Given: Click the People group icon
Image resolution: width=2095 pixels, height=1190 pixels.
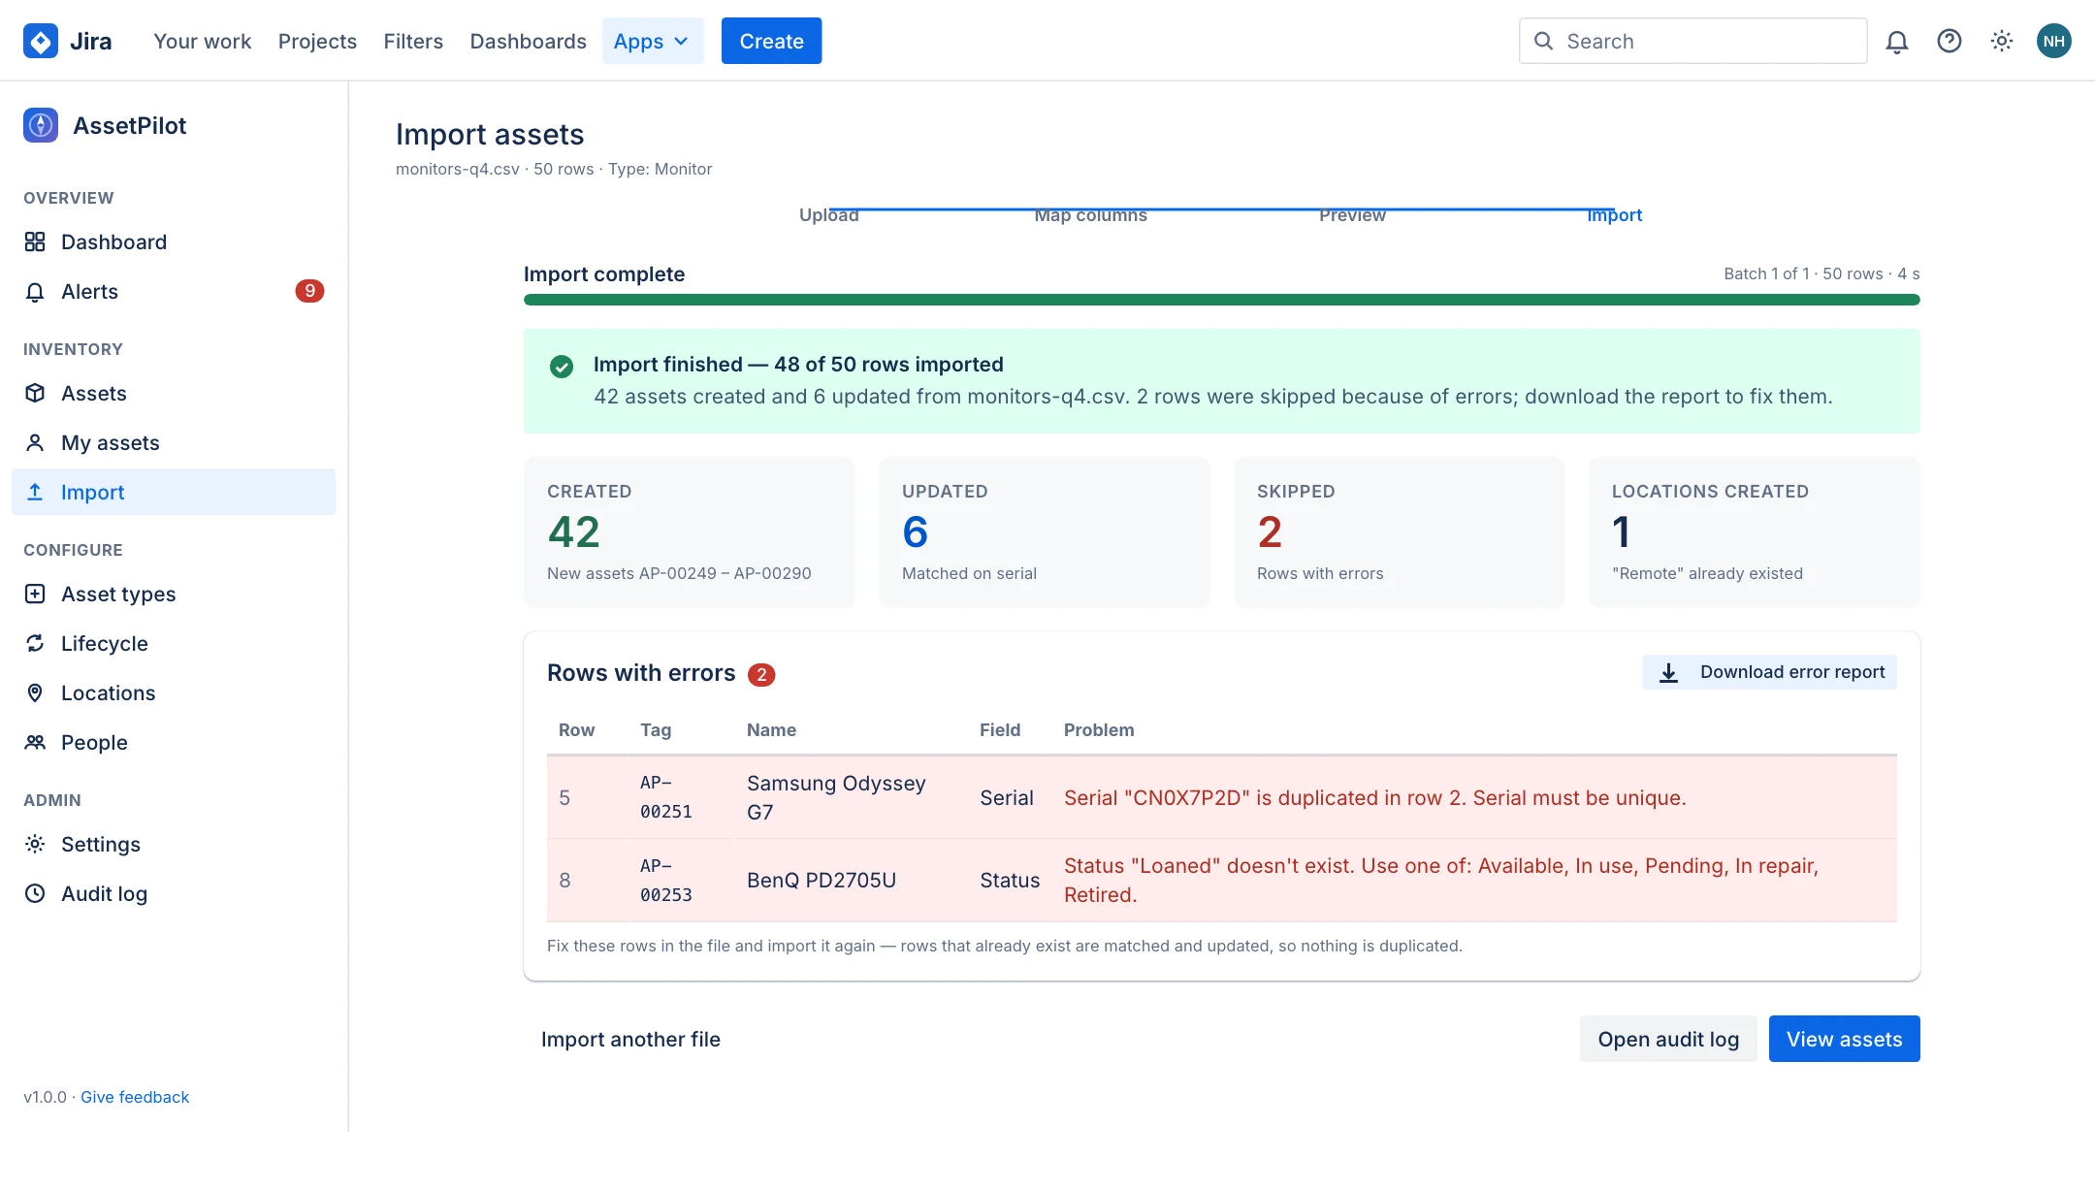Looking at the screenshot, I should [x=35, y=742].
